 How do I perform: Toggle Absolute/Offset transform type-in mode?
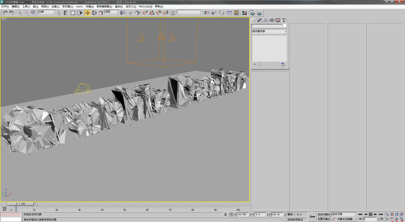pyautogui.click(x=231, y=214)
